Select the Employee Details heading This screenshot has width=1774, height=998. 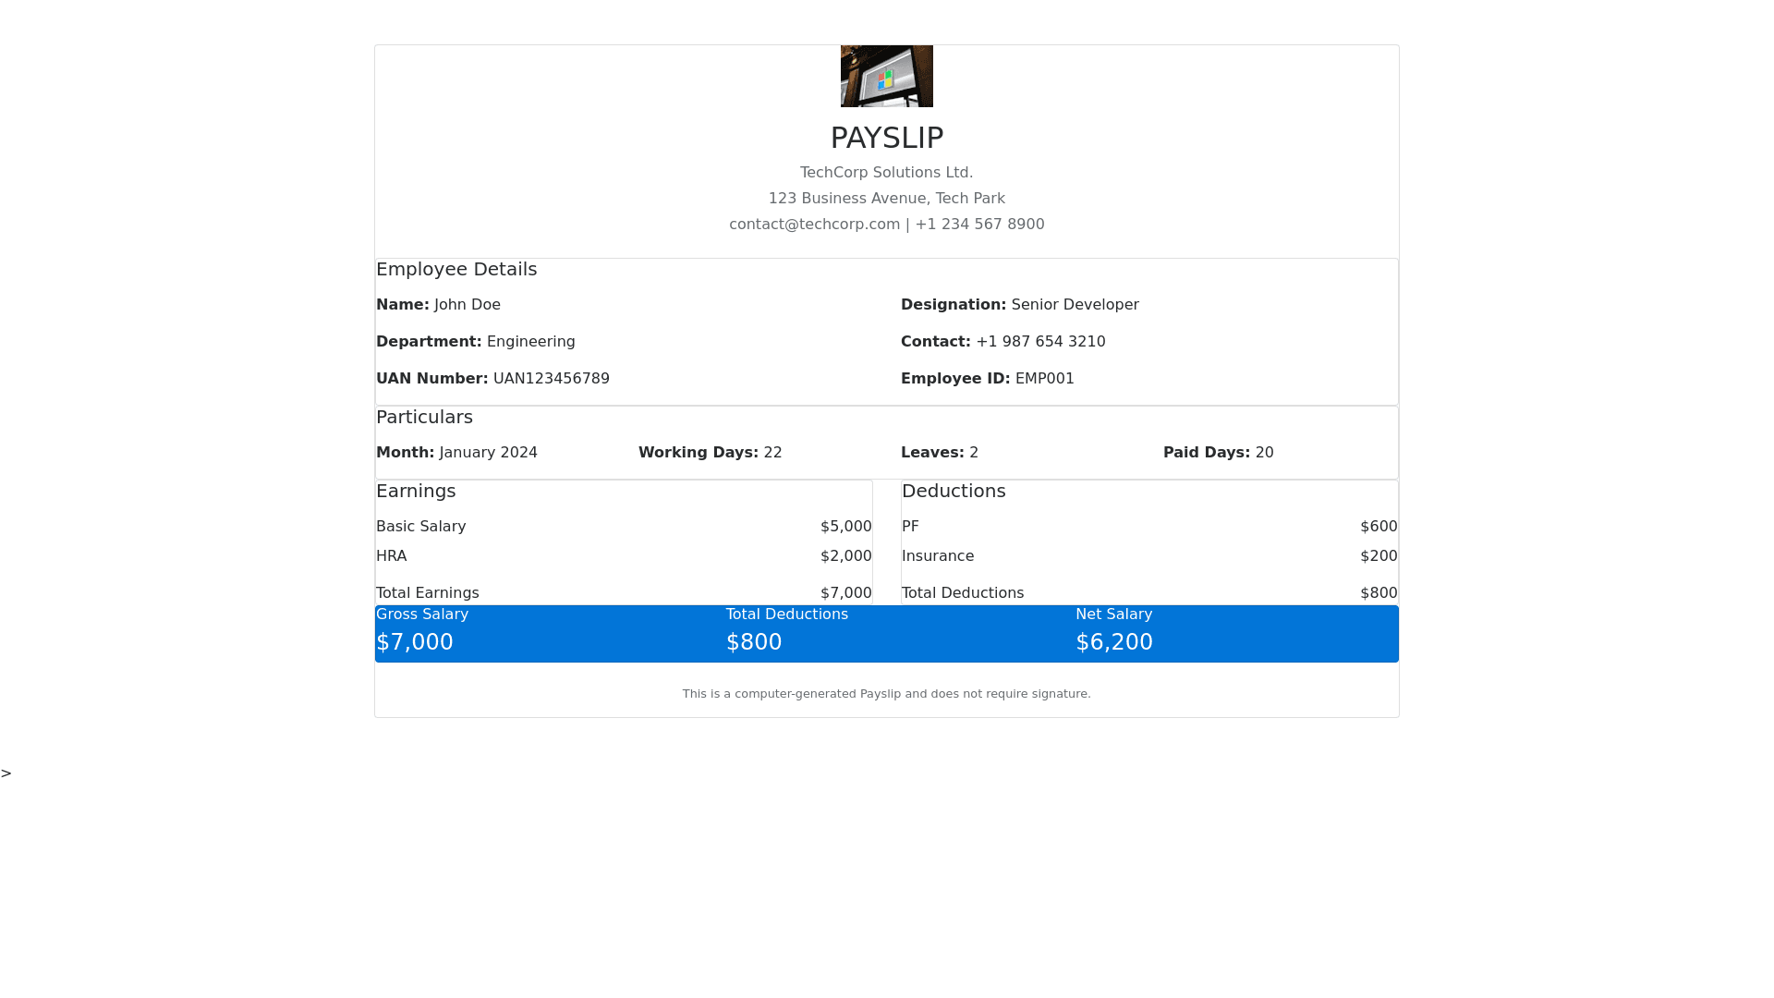click(x=456, y=270)
